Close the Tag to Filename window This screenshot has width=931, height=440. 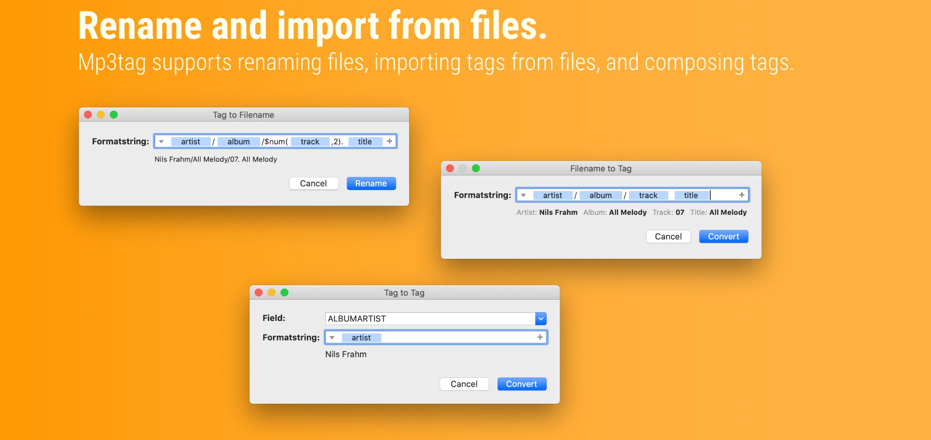(x=88, y=115)
